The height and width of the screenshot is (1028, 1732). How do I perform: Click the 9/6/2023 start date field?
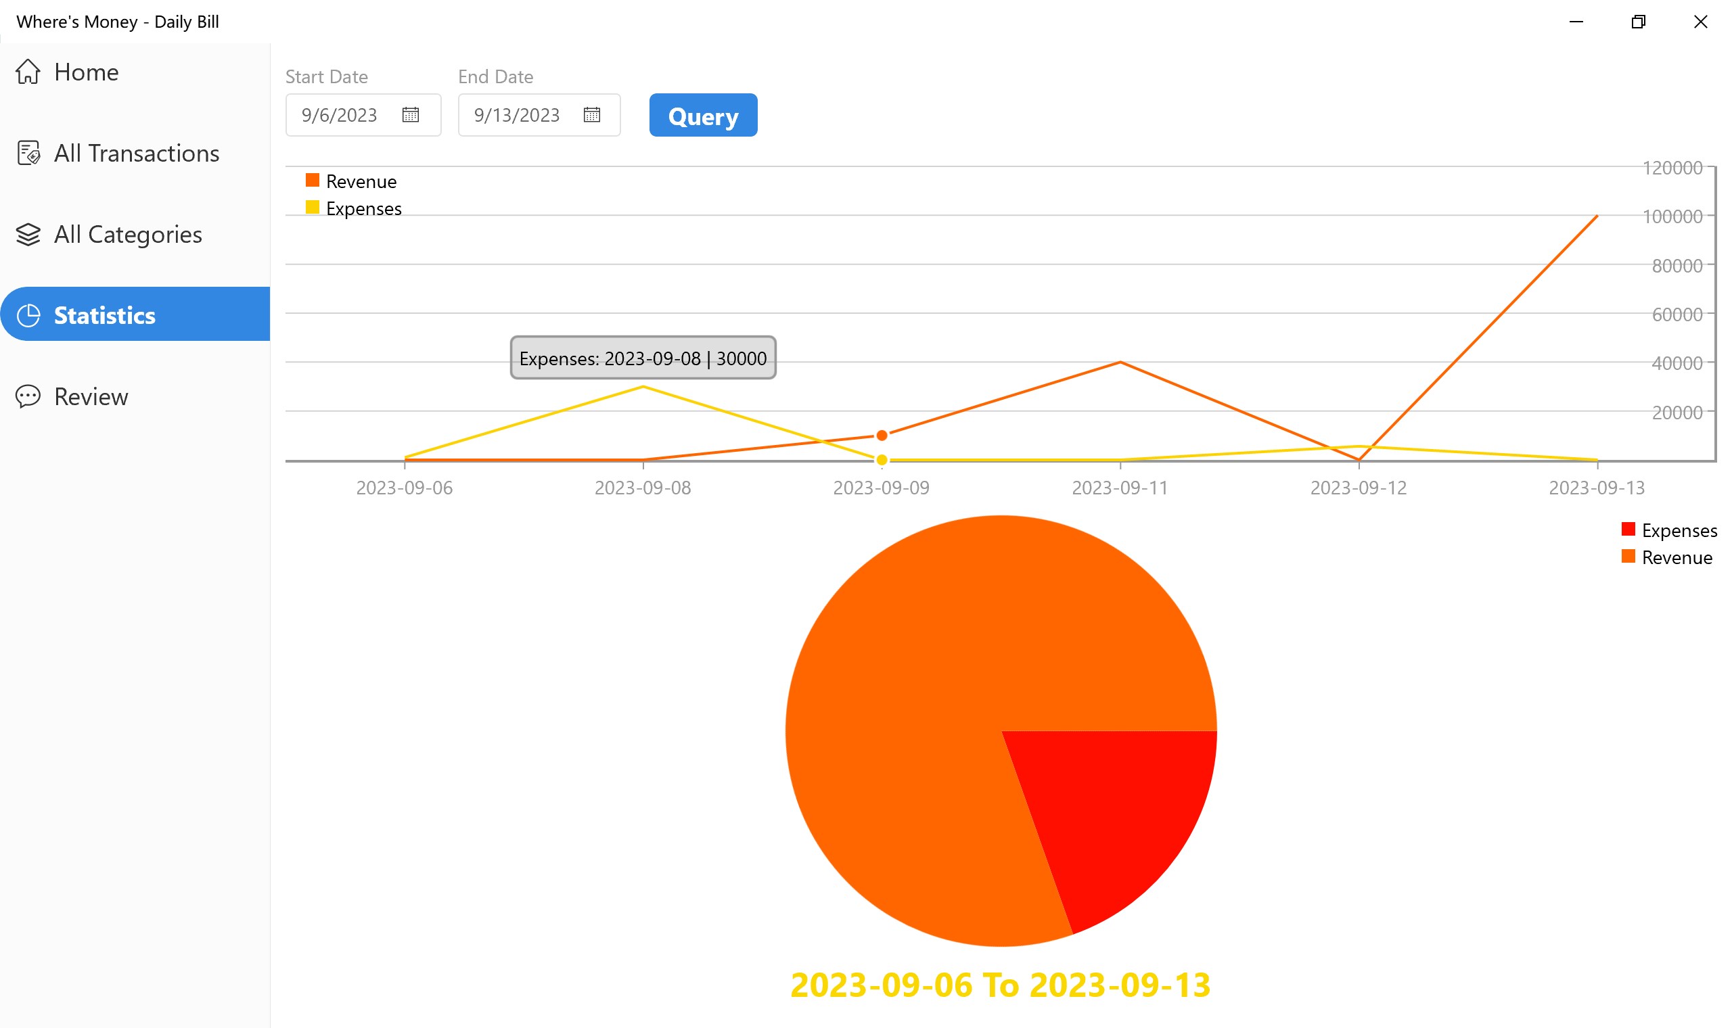point(340,115)
